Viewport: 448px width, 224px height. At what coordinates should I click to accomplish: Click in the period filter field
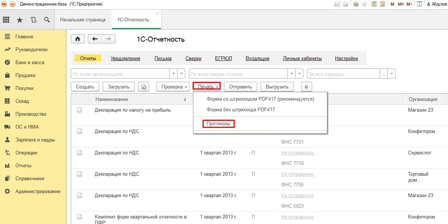[344, 74]
